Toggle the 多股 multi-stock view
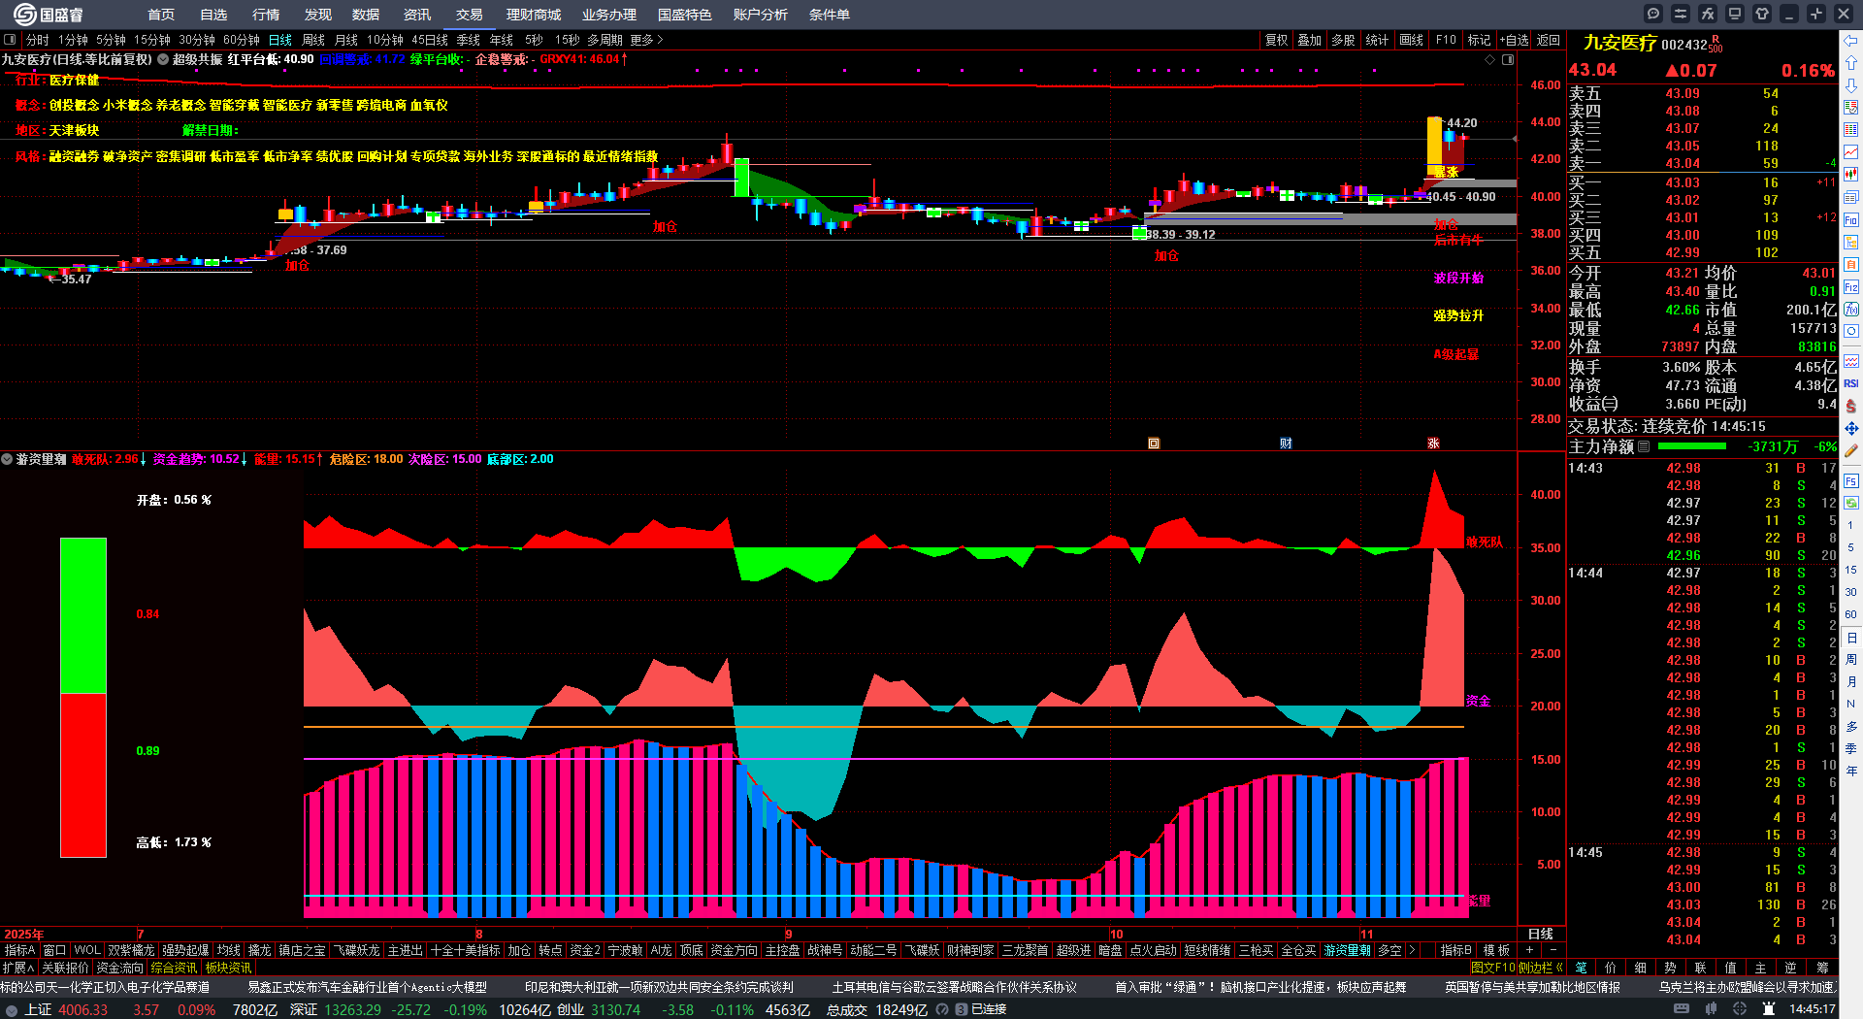 coord(1343,40)
